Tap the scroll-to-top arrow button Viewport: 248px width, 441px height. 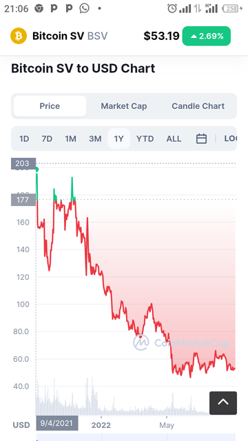point(223,402)
